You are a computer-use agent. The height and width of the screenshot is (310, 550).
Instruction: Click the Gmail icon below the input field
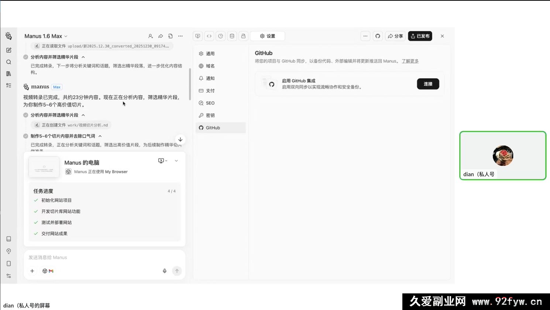coord(51,271)
